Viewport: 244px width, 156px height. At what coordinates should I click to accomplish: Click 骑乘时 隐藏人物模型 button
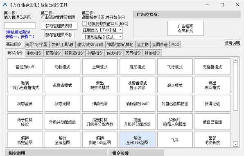click(175, 122)
